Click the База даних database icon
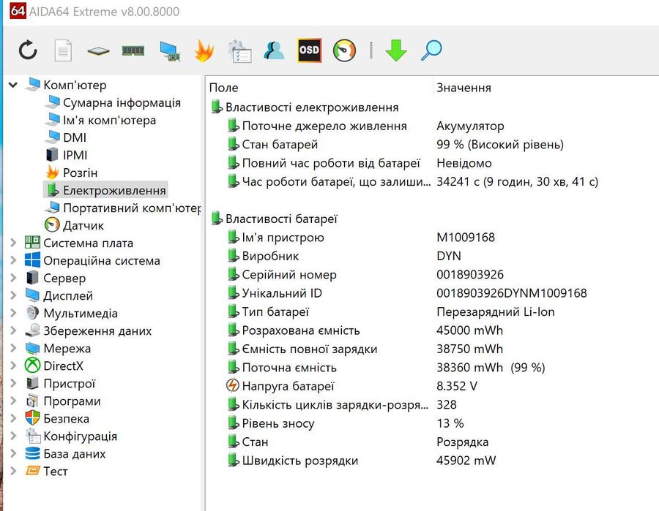Image resolution: width=659 pixels, height=511 pixels. 32,454
